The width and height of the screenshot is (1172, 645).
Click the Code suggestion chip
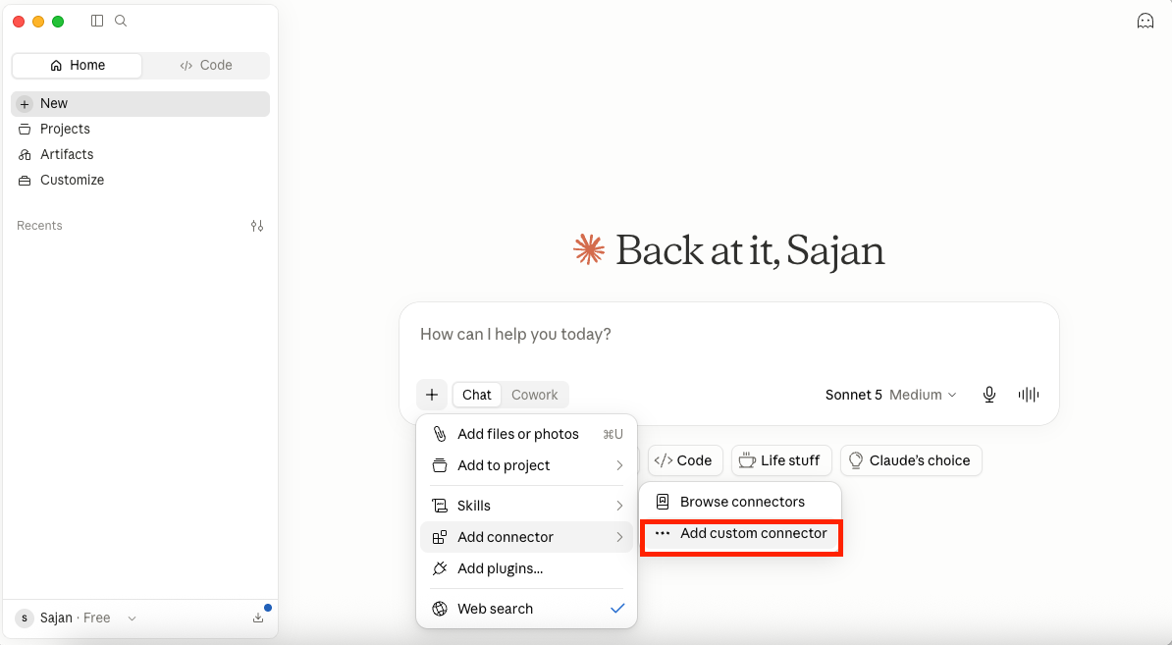(x=685, y=460)
